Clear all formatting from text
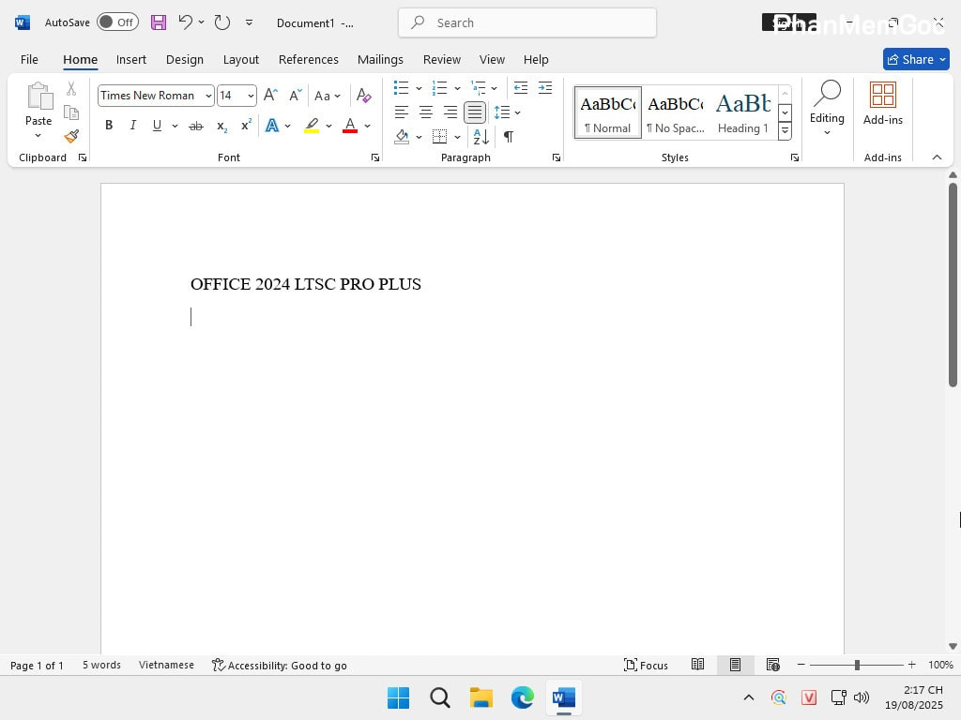This screenshot has height=720, width=961. click(363, 95)
